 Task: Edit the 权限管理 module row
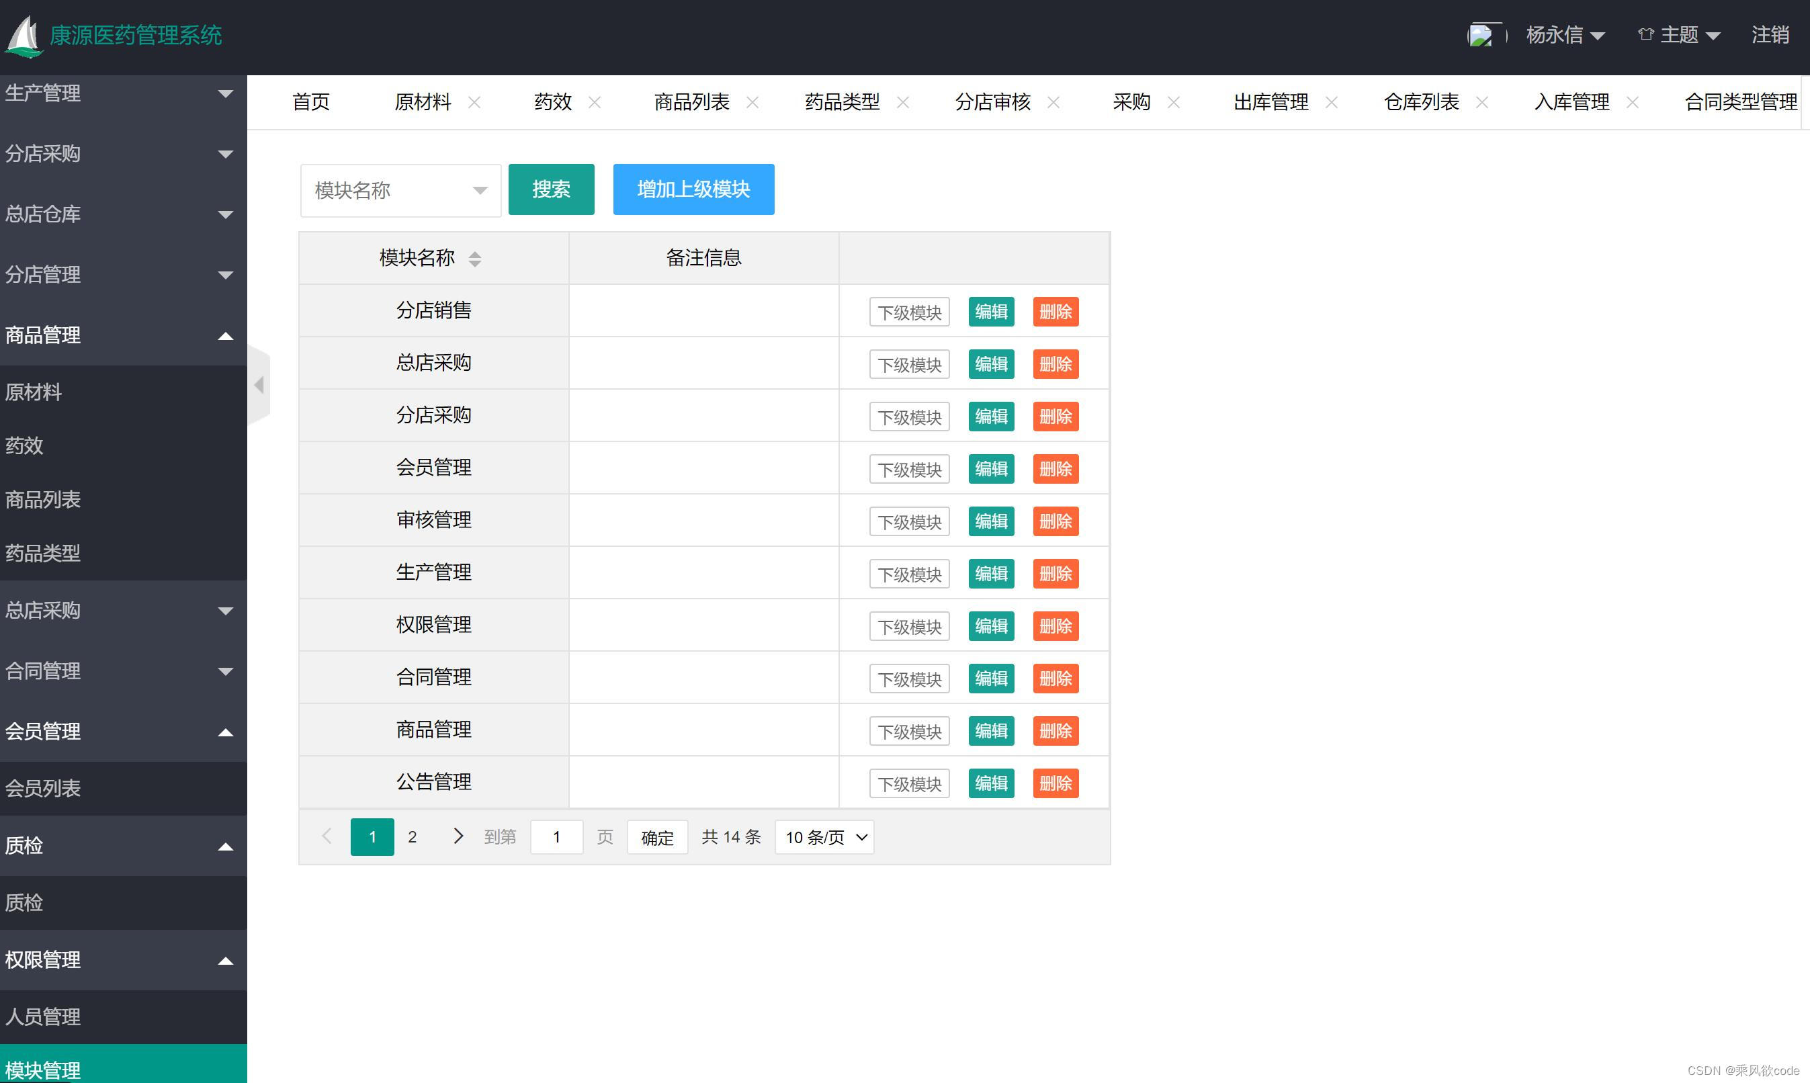coord(990,626)
